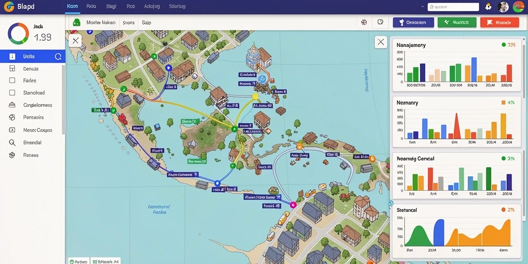Click the Pentaoirs sidebar icon
The height and width of the screenshot is (264, 528).
pos(12,118)
